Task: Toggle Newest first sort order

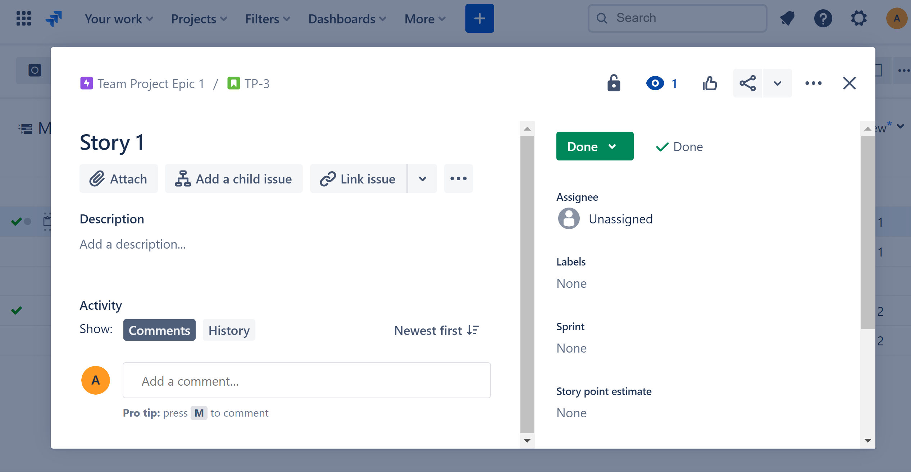Action: pos(436,330)
